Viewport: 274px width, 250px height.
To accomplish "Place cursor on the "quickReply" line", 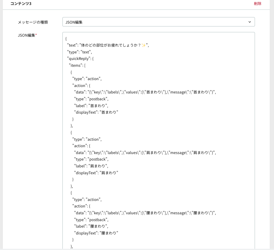I will [x=80, y=59].
